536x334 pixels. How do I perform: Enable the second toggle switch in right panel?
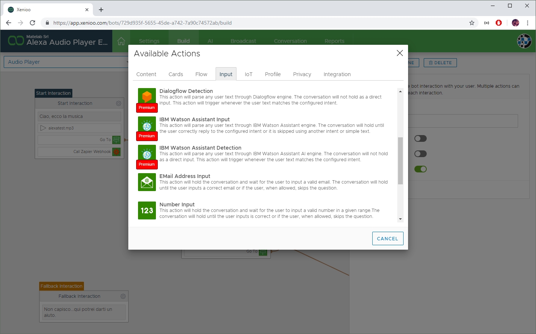(x=420, y=154)
